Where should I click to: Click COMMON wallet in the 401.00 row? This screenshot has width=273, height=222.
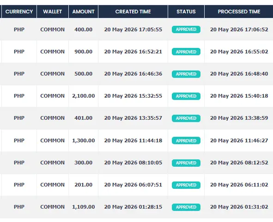click(52, 118)
